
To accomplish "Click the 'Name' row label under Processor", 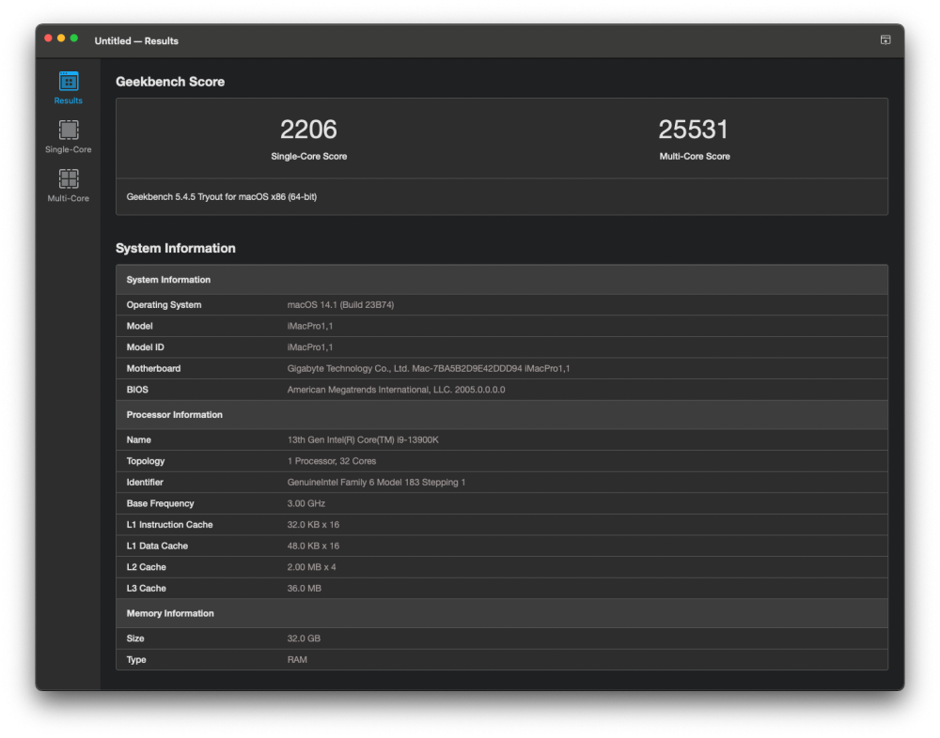I will point(138,439).
